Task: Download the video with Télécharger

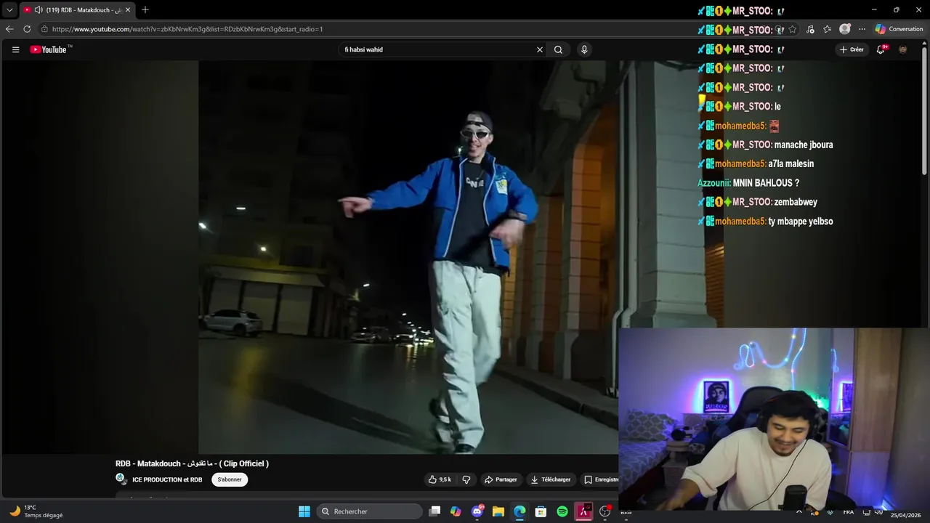Action: pos(551,479)
